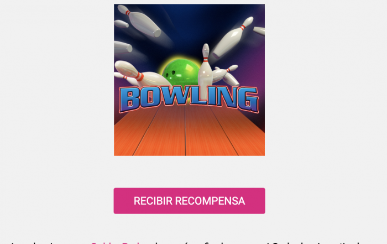Click the green bowling ball in the image
This screenshot has width=387, height=244.
pyautogui.click(x=181, y=72)
